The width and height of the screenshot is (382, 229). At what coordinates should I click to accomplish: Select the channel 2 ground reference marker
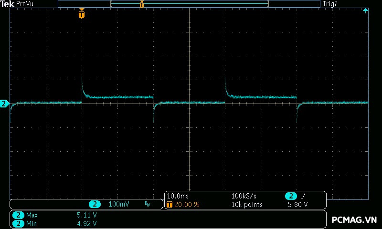point(4,104)
